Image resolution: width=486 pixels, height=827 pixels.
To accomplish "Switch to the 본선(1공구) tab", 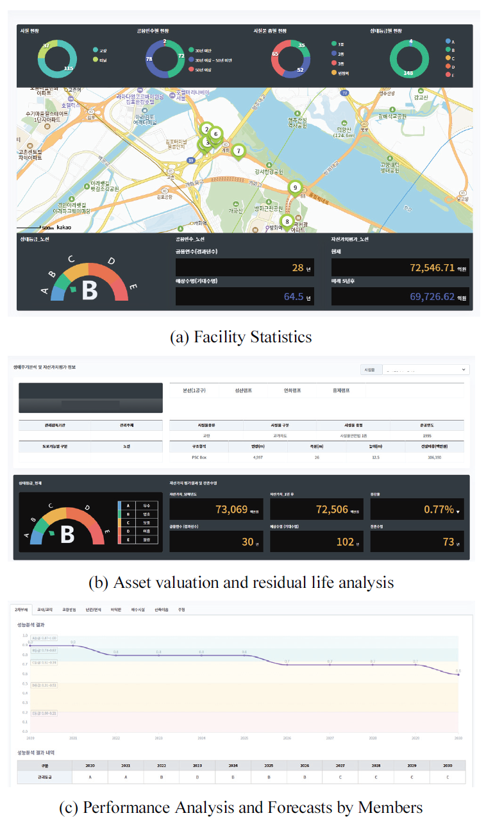I will tap(194, 390).
